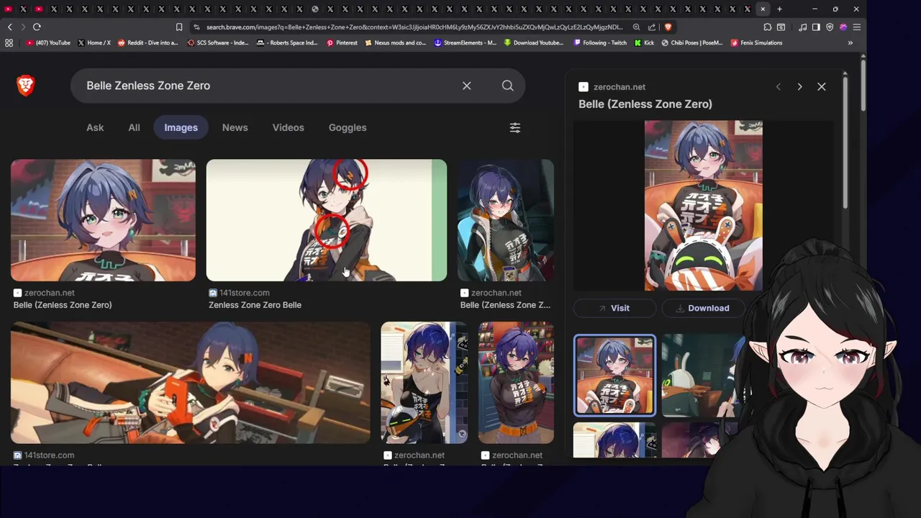Open the Download Youtube bookmark
Image resolution: width=921 pixels, height=518 pixels.
pyautogui.click(x=534, y=42)
